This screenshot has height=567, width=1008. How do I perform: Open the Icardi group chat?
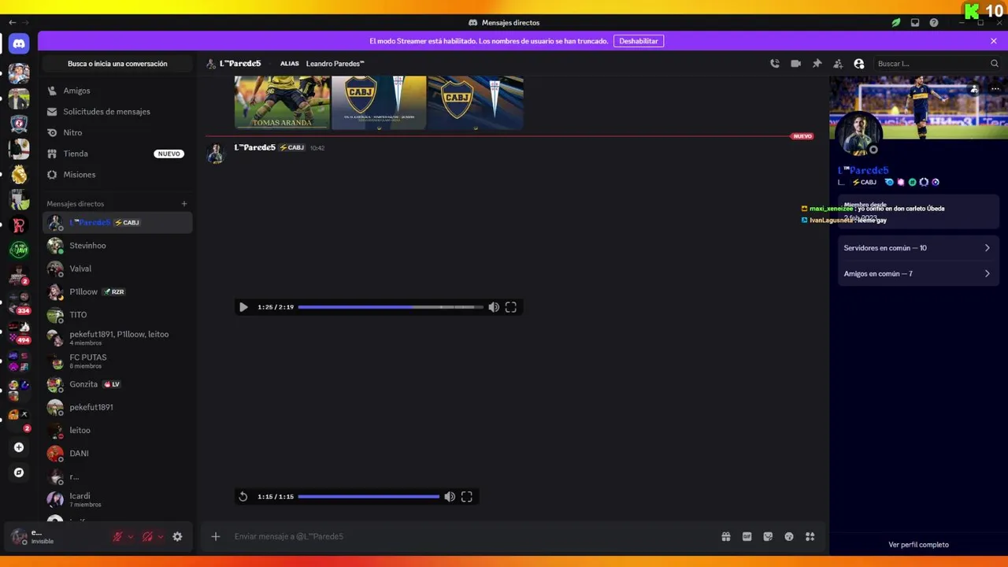tap(117, 499)
